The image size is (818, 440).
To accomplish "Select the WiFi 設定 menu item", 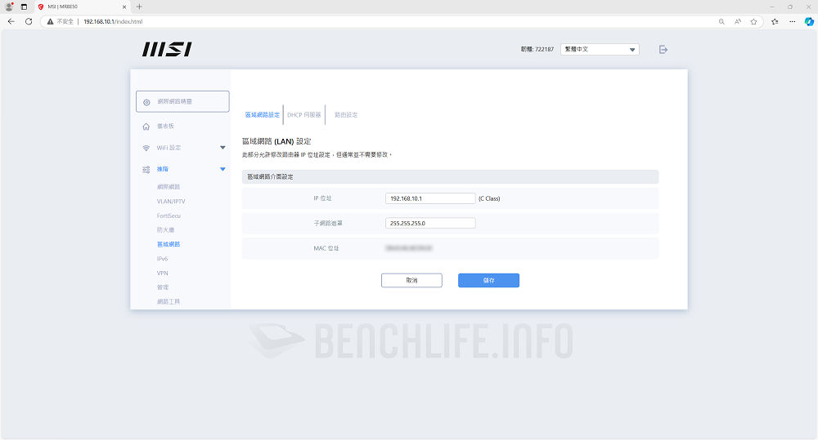I will [169, 148].
